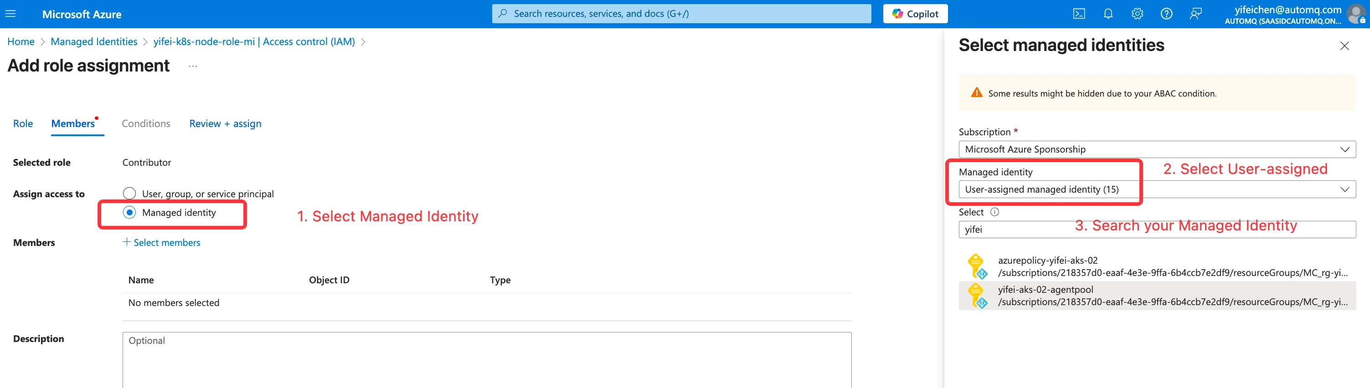Switch to the Members tab
Screen dimensions: 1370x388
pos(73,123)
